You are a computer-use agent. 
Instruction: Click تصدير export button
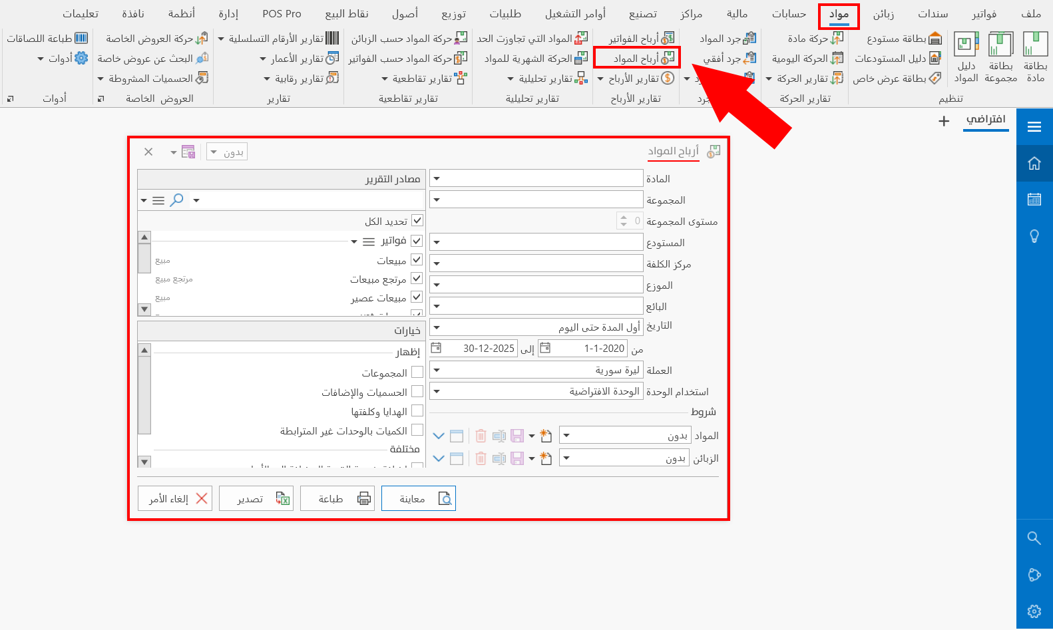(256, 498)
